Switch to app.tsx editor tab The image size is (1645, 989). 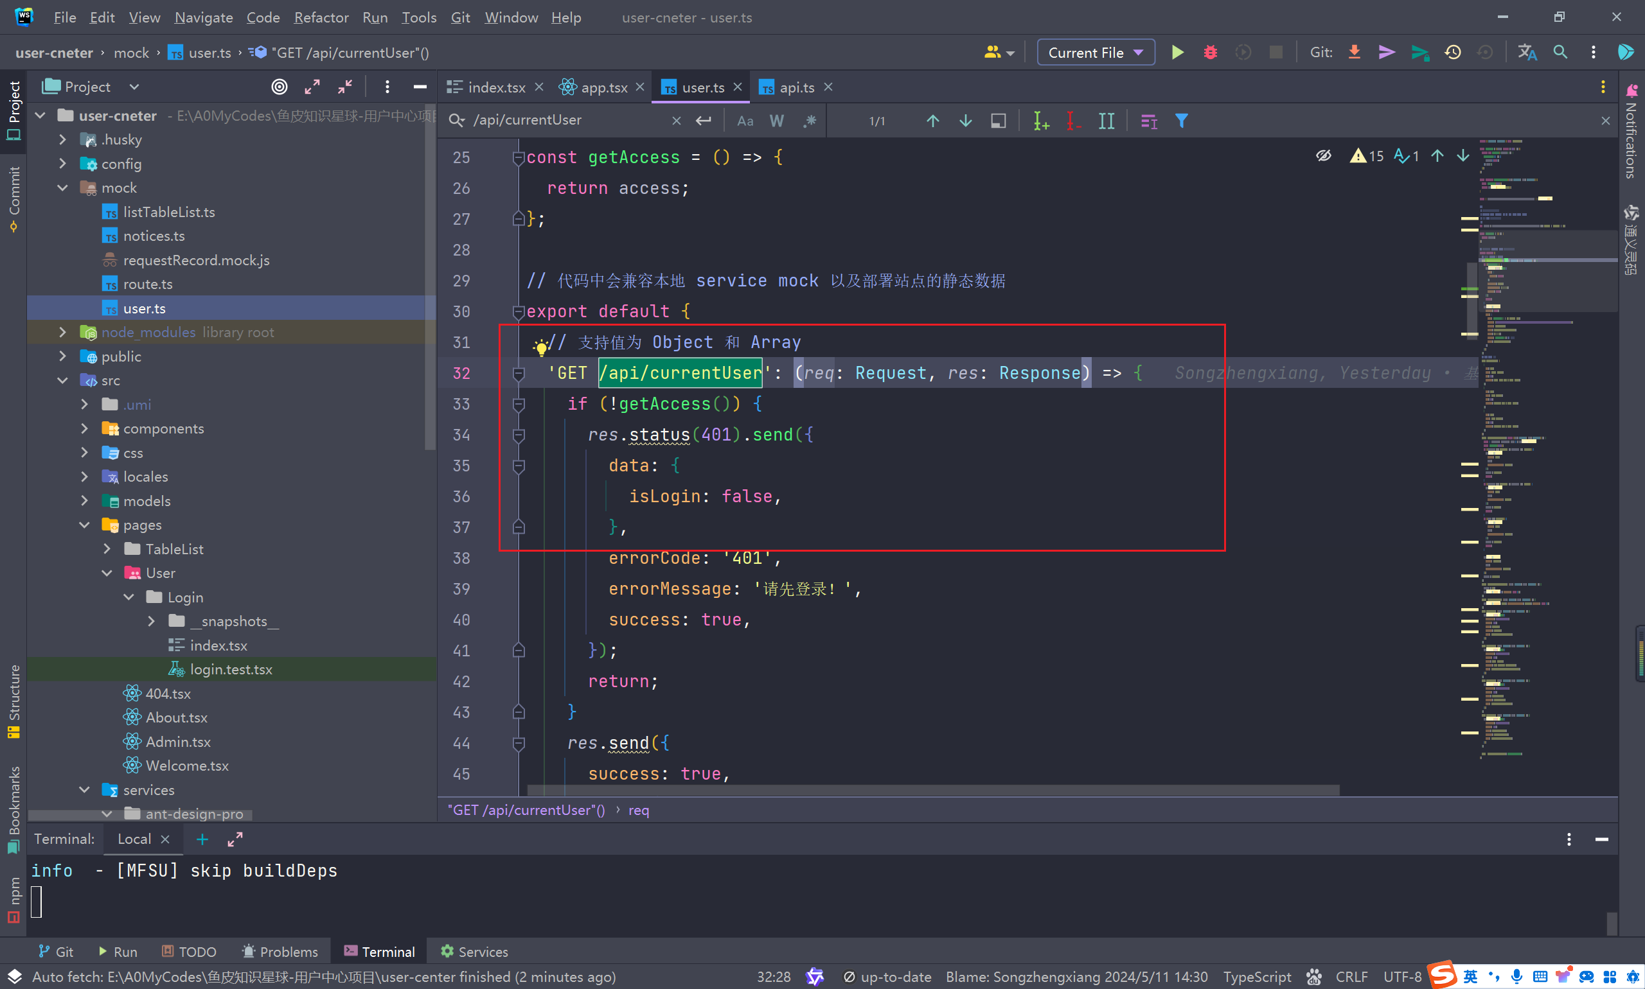(603, 87)
